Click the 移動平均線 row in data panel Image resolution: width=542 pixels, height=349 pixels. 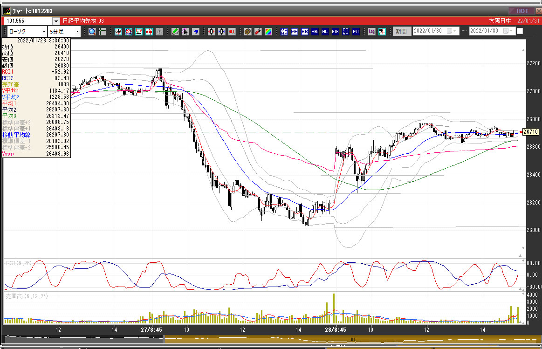pos(36,135)
